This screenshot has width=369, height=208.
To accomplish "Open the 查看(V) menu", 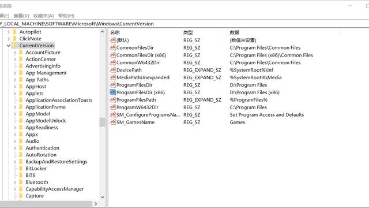I will [x=21, y=16].
